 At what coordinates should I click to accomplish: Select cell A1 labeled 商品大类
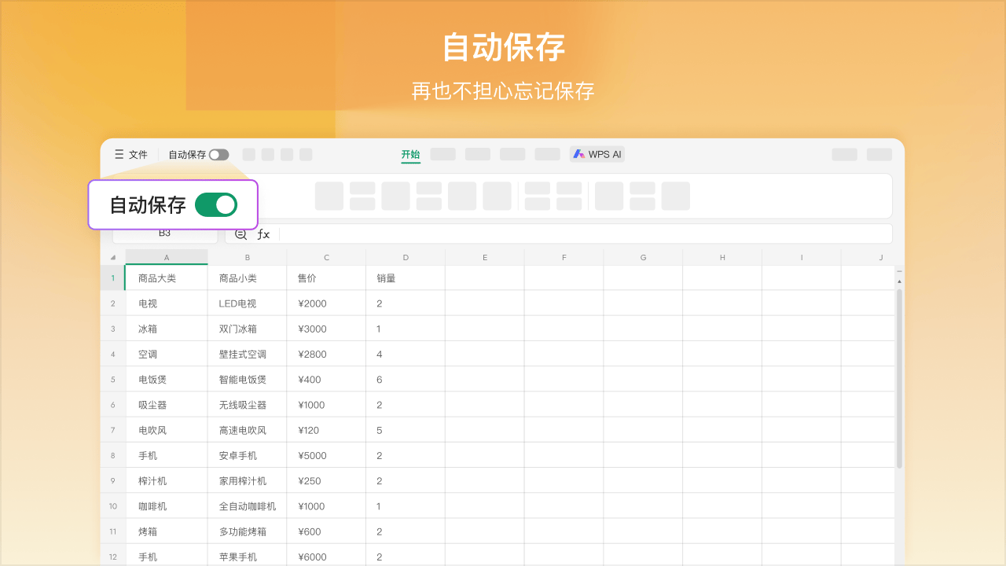click(166, 277)
